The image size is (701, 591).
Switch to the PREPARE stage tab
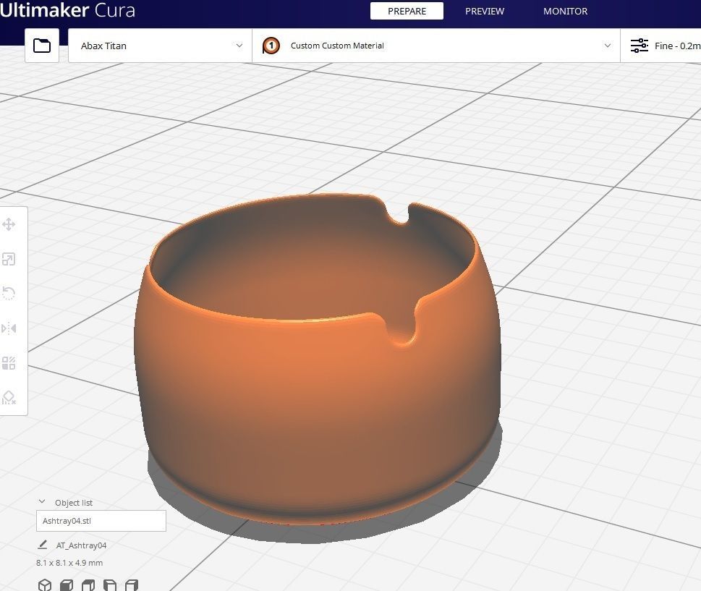pyautogui.click(x=407, y=11)
